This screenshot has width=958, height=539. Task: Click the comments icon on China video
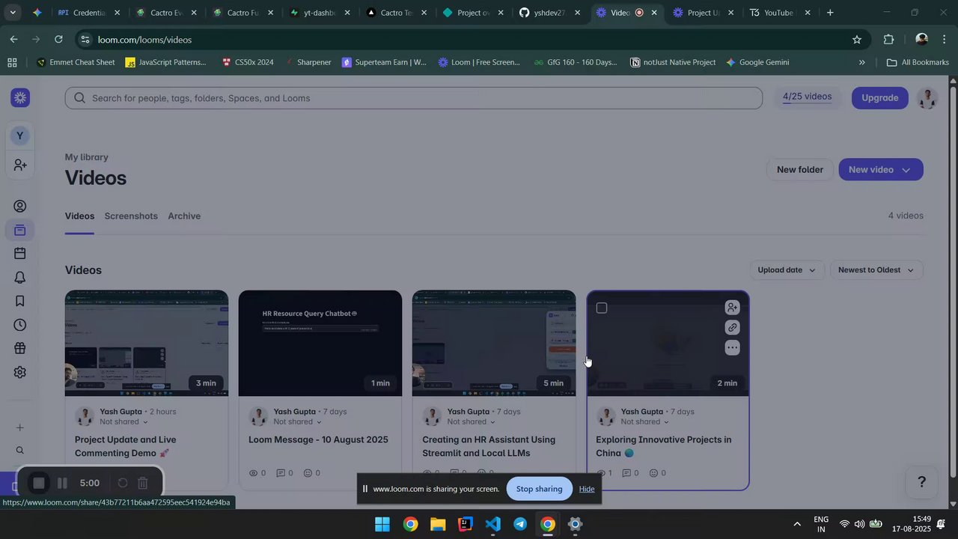coord(627,473)
